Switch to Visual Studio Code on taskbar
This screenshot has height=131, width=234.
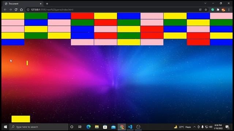[x=130, y=127]
